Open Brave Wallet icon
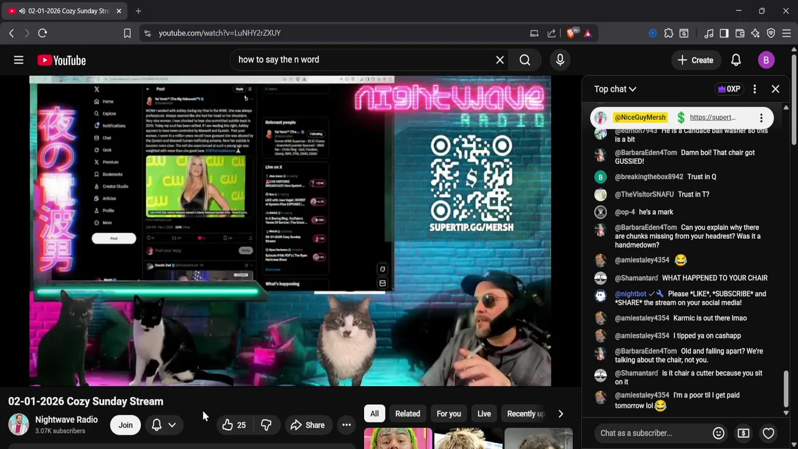 click(x=740, y=33)
